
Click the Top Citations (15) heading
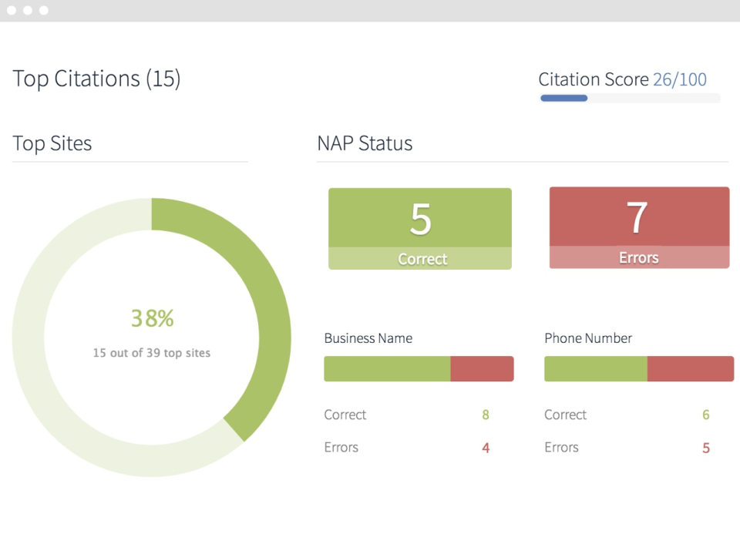click(96, 79)
